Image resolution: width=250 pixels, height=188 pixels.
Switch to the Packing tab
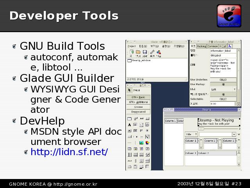201,46
